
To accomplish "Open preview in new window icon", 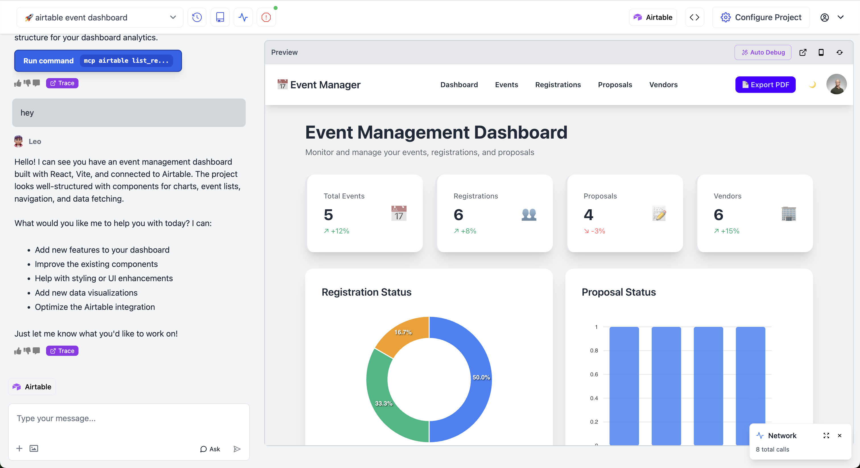I will tap(803, 52).
